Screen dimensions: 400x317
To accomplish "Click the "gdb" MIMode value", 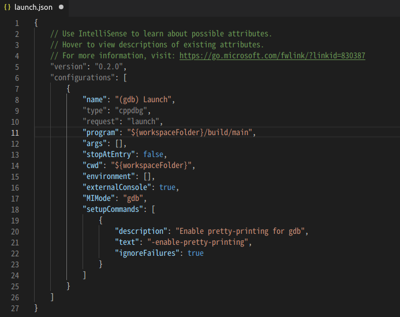I will pyautogui.click(x=133, y=198).
